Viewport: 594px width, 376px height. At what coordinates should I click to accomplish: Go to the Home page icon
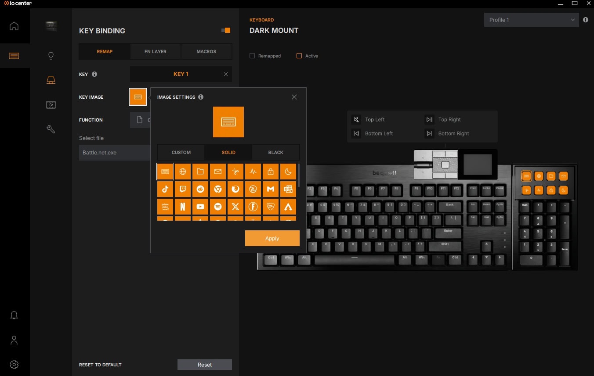point(14,26)
